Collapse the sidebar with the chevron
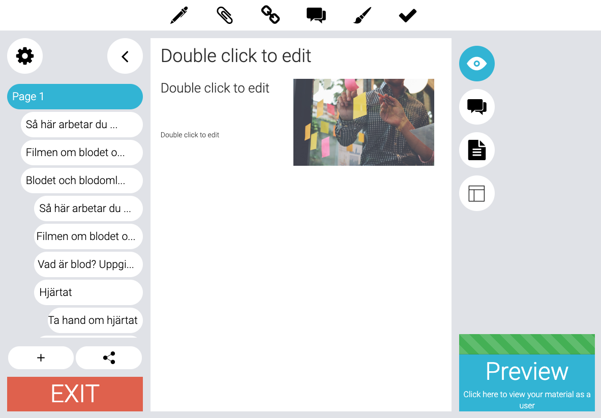Screen dimensions: 601x418 pos(125,56)
